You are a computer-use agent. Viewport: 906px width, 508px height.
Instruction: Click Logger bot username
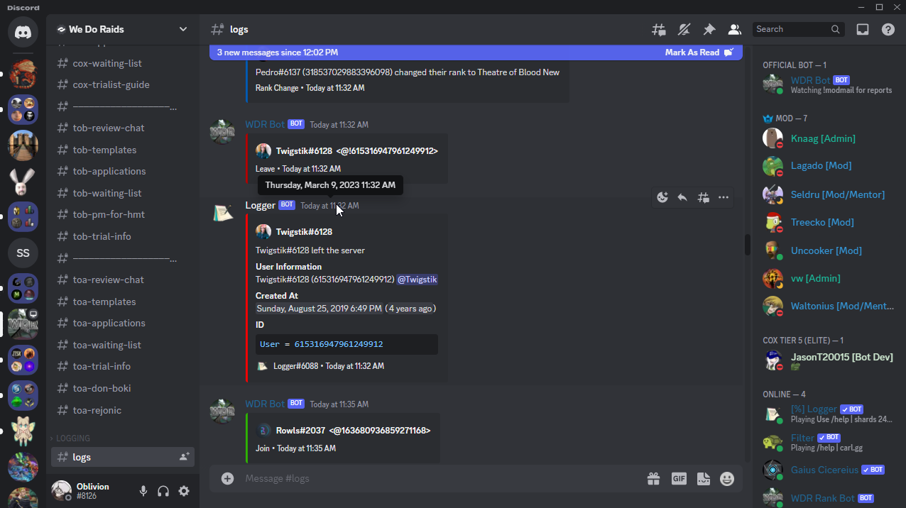261,205
